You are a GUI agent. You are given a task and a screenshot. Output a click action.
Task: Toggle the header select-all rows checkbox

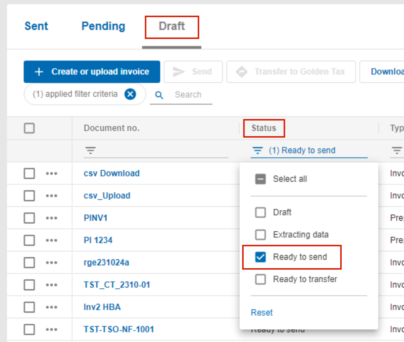[x=29, y=128]
